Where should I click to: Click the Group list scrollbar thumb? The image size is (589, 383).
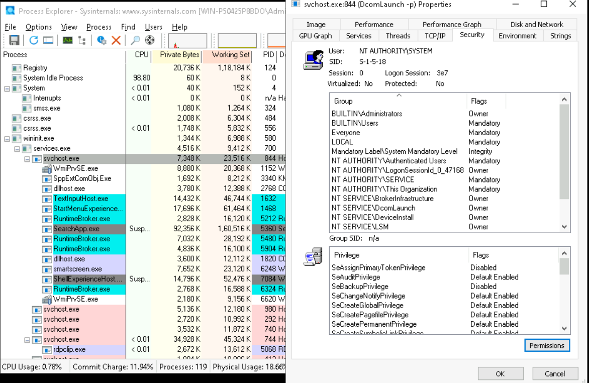tap(564, 152)
